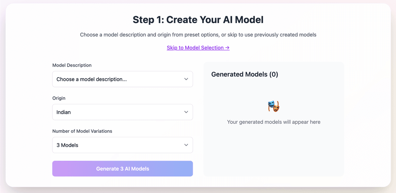Click the chevron on the Origin field
Image resolution: width=396 pixels, height=193 pixels.
(x=186, y=112)
